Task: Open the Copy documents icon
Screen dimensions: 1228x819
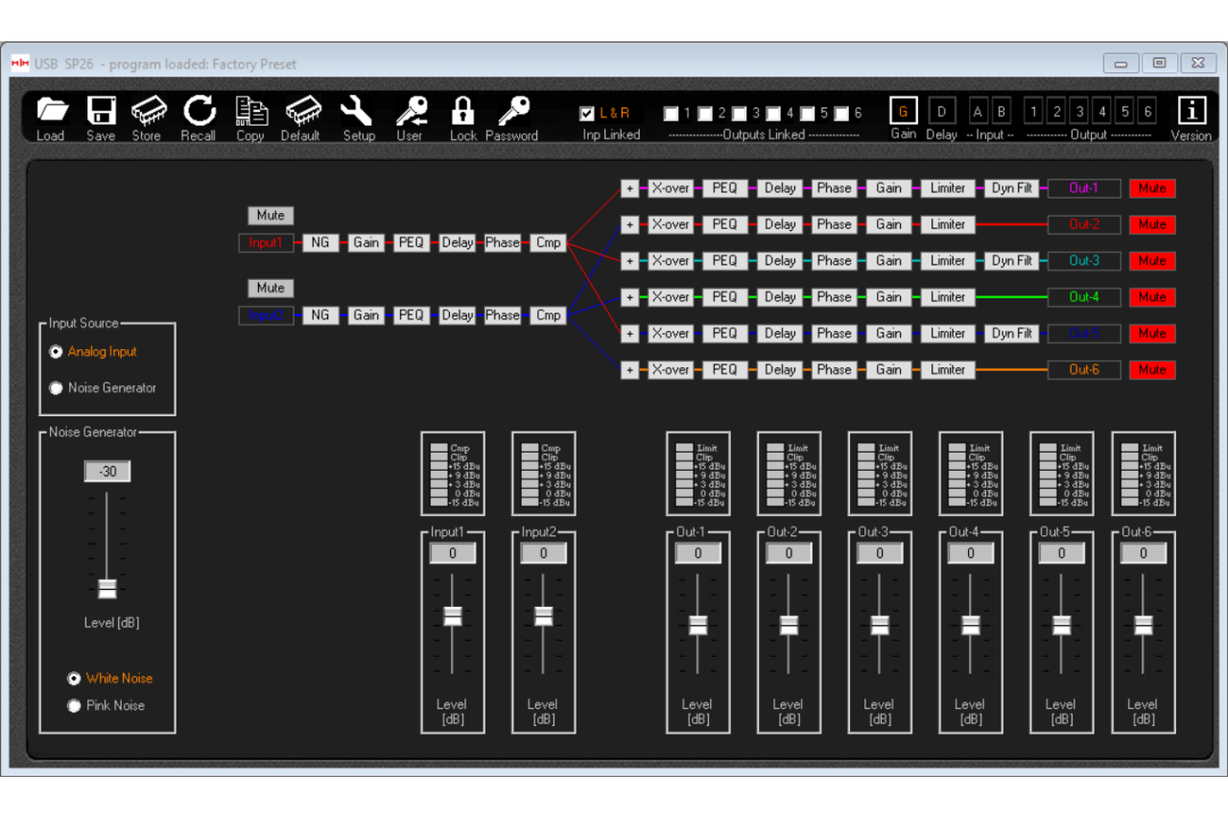Action: pos(250,112)
